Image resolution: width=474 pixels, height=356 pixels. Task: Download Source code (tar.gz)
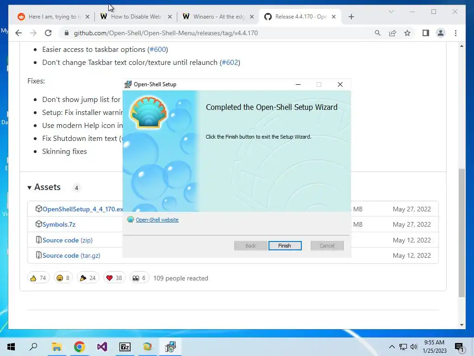(x=71, y=255)
